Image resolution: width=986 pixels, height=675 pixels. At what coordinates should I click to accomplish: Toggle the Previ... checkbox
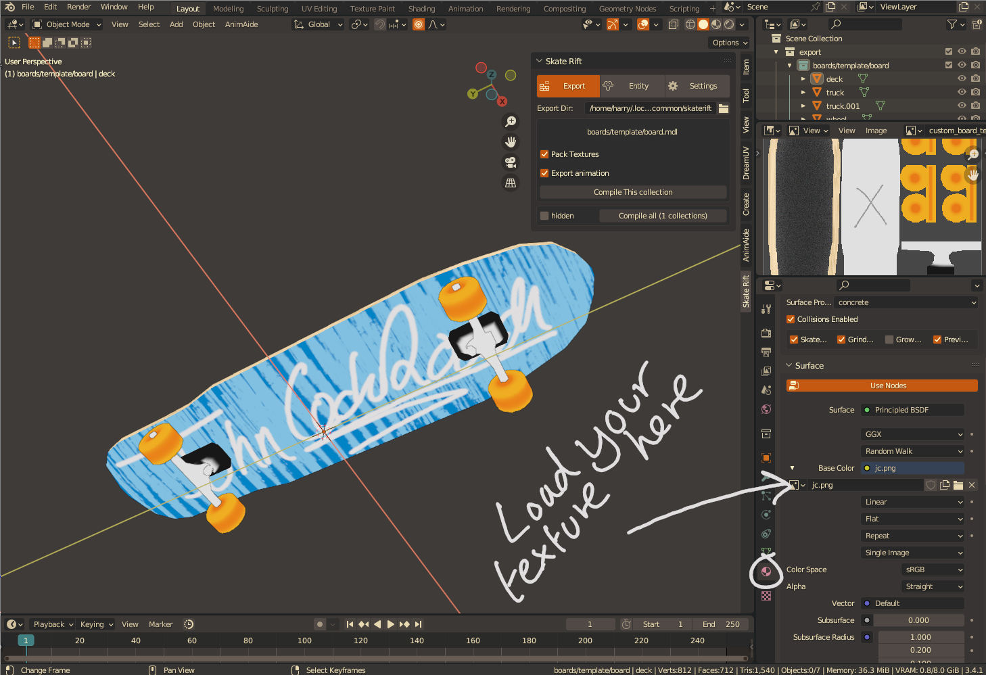(x=937, y=340)
